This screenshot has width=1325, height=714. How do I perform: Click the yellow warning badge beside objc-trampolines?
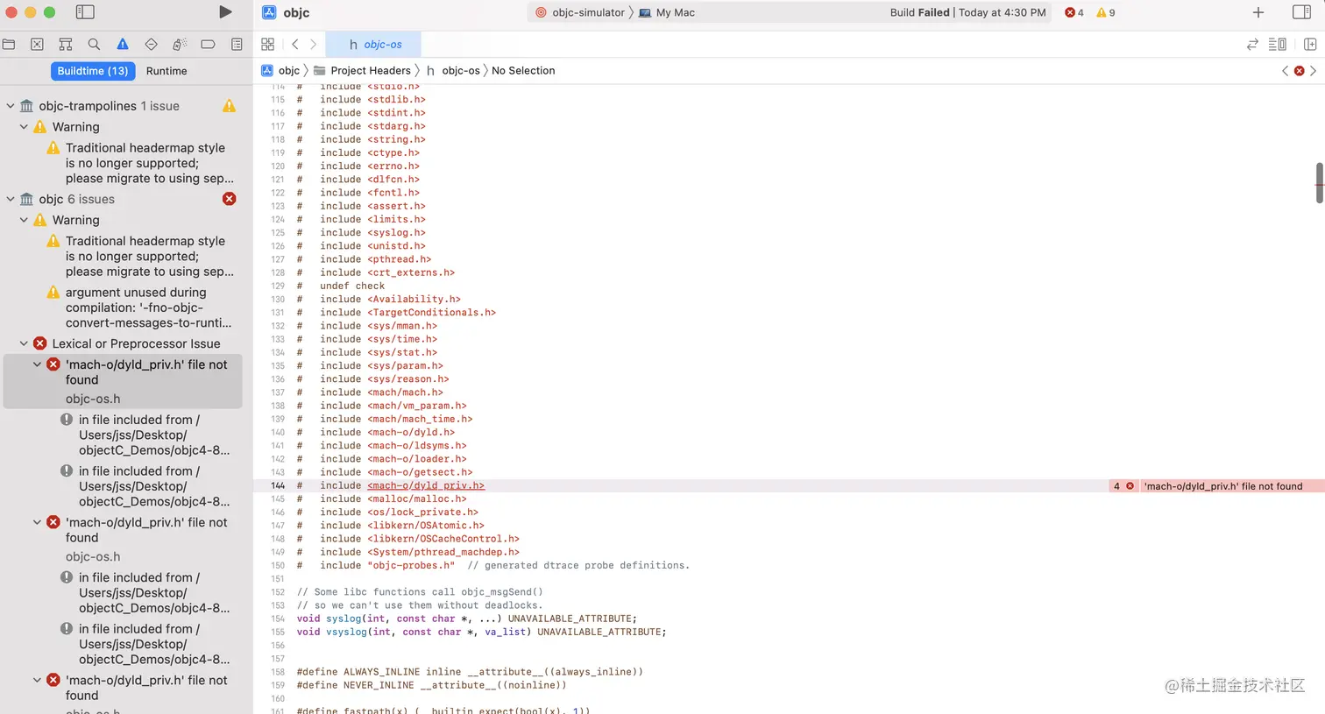[x=229, y=106]
